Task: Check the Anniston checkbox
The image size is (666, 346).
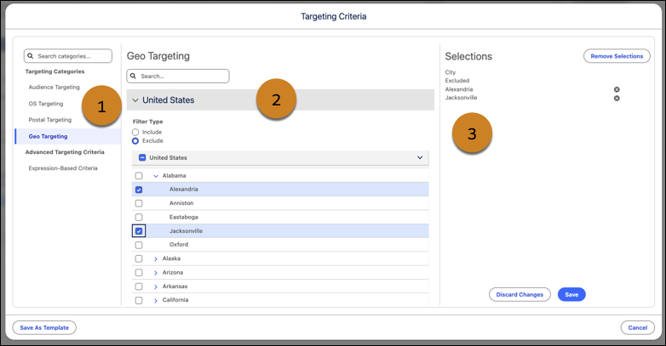Action: 139,203
